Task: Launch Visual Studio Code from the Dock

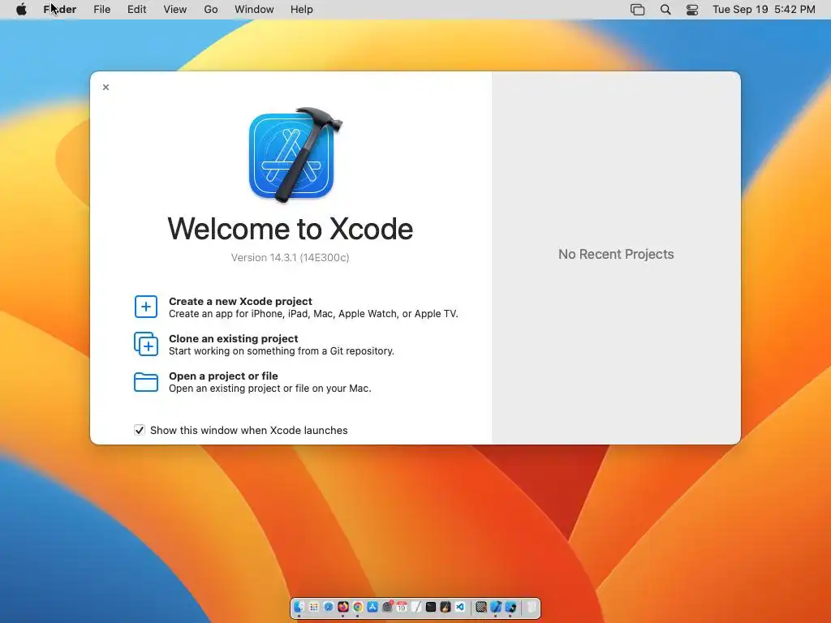Action: pyautogui.click(x=460, y=607)
